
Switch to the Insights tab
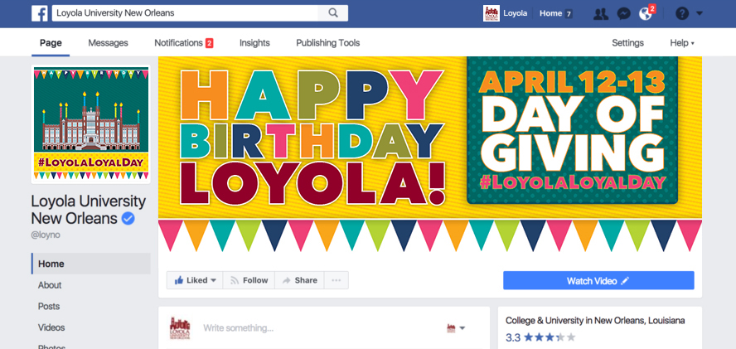254,43
